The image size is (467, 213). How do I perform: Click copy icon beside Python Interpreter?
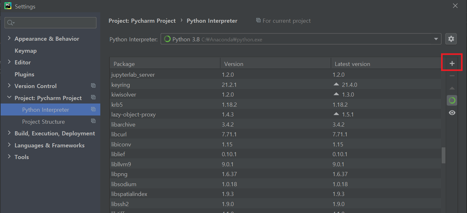(x=93, y=109)
